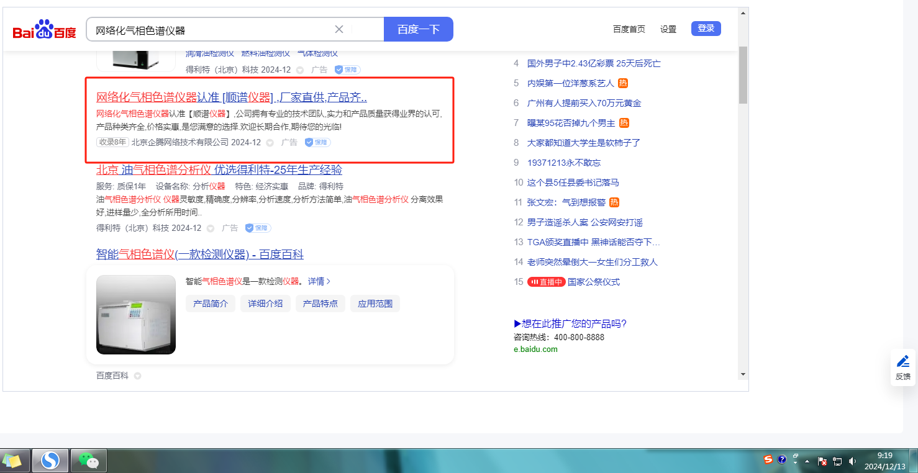The height and width of the screenshot is (473, 918).
Task: Click the 保障 shield badge on 北京企腾 ad
Action: pyautogui.click(x=317, y=142)
